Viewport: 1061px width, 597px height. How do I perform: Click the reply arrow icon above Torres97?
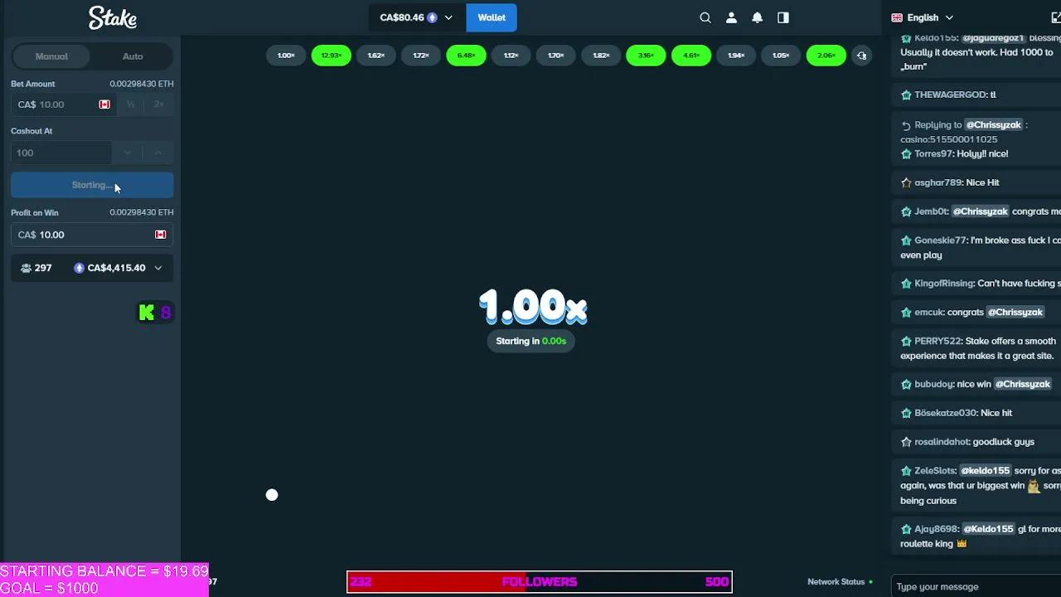coord(906,125)
